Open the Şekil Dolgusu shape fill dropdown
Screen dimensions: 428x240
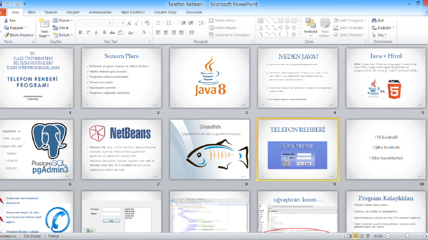click(x=350, y=20)
